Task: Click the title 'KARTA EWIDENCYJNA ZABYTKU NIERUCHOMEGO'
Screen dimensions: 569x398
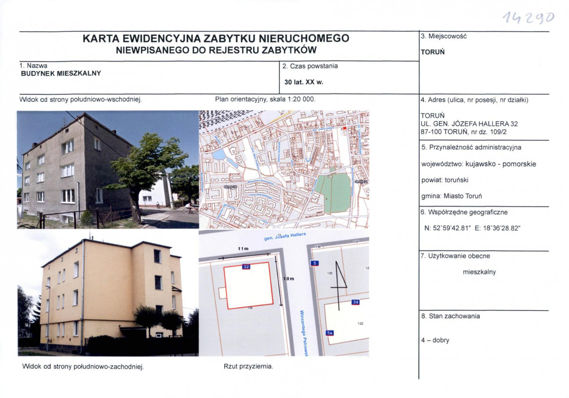Action: (216, 39)
